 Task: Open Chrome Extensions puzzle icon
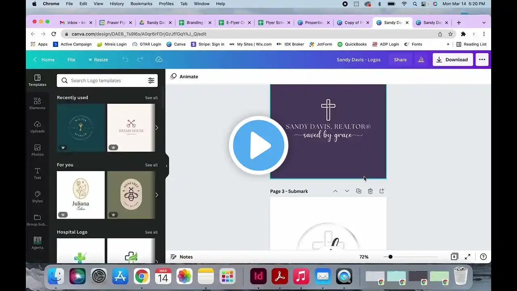pos(463,34)
